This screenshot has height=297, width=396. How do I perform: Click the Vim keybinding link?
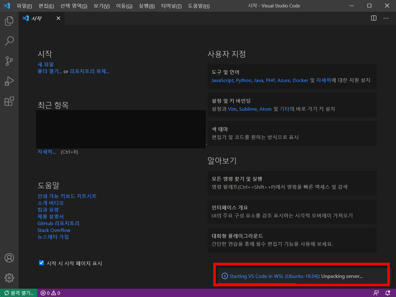tap(232, 109)
